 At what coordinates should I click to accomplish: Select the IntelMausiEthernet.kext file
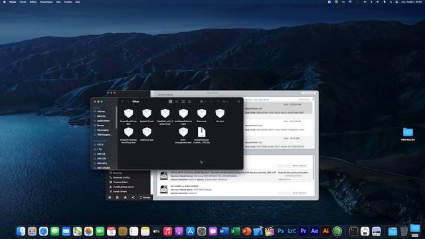pos(183,117)
